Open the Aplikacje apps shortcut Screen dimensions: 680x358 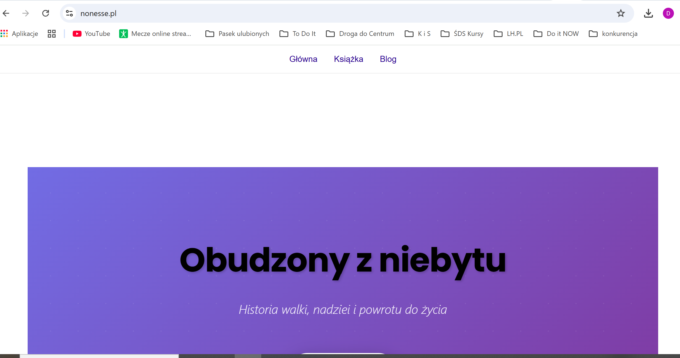[x=19, y=34]
